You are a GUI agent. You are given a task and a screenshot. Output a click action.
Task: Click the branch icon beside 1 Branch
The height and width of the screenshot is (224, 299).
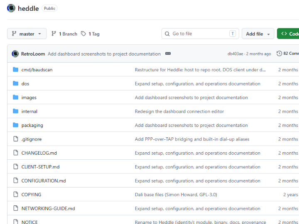(x=54, y=34)
